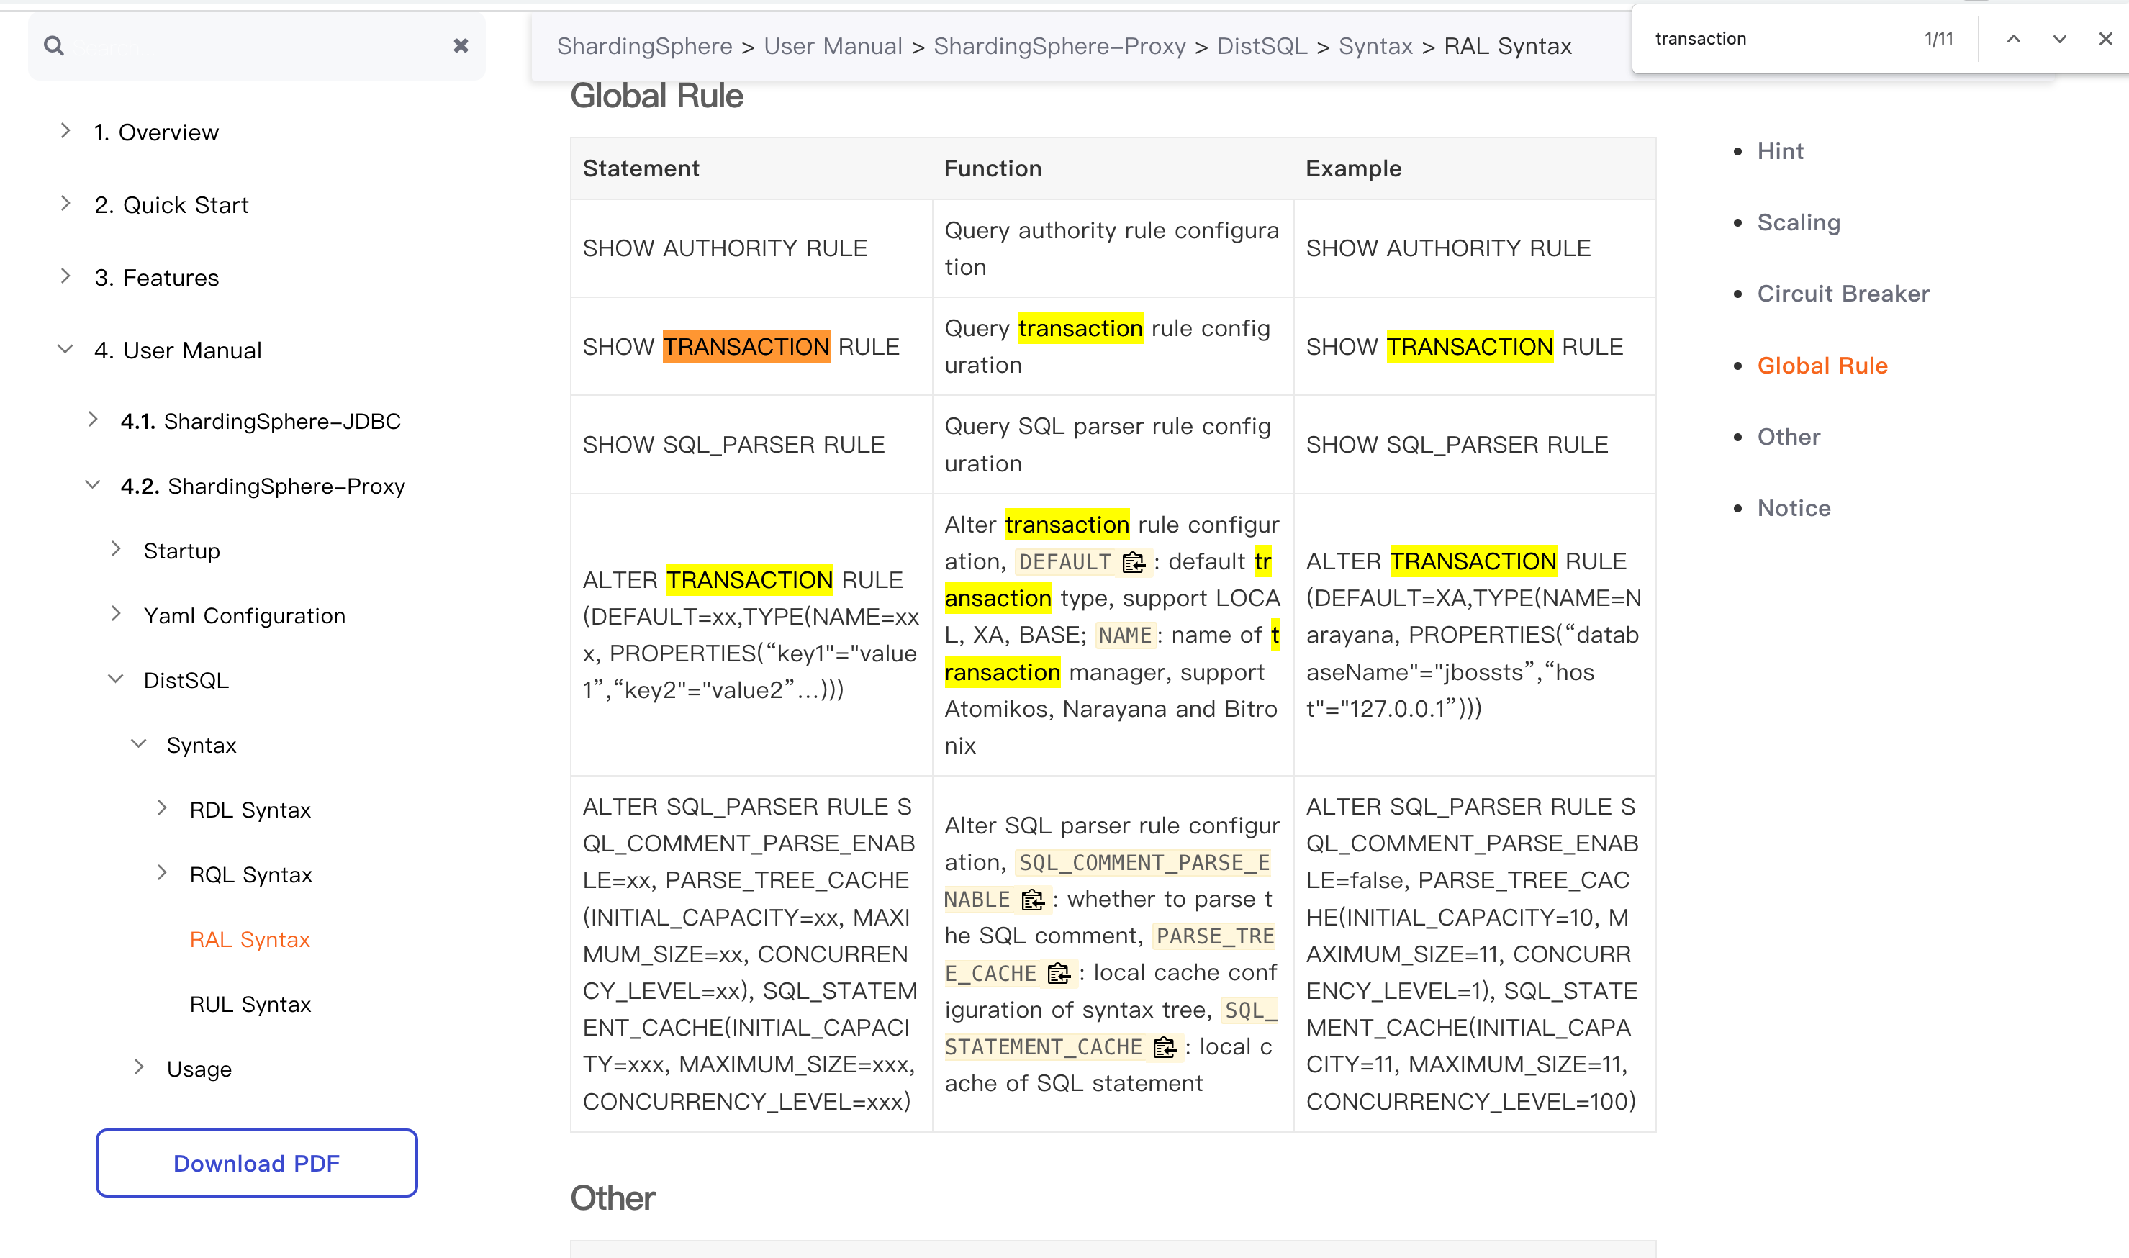This screenshot has width=2129, height=1258.
Task: Copy SQL_COMMENT_PARSE_ENABLE code icon
Action: point(1032,900)
